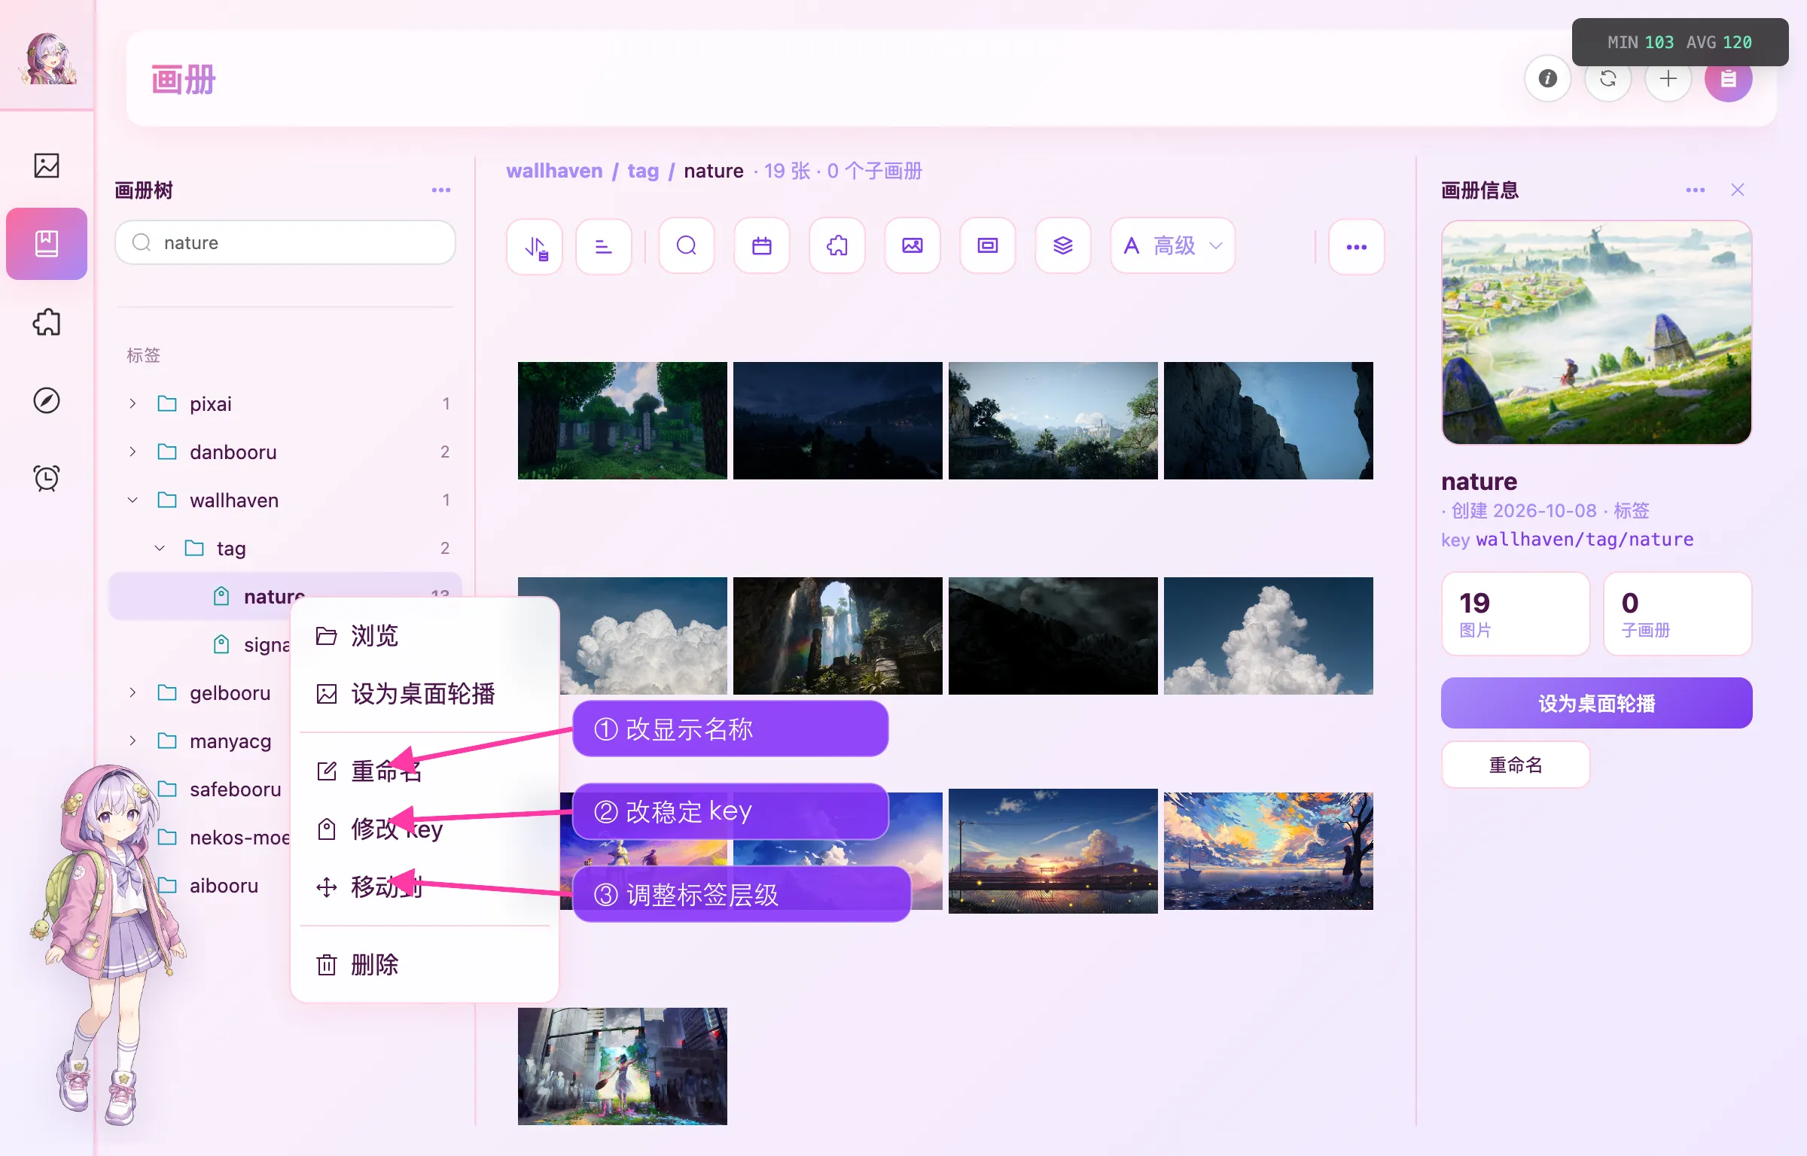Click the display frame toolbar icon
Image resolution: width=1807 pixels, height=1156 pixels.
(x=988, y=246)
